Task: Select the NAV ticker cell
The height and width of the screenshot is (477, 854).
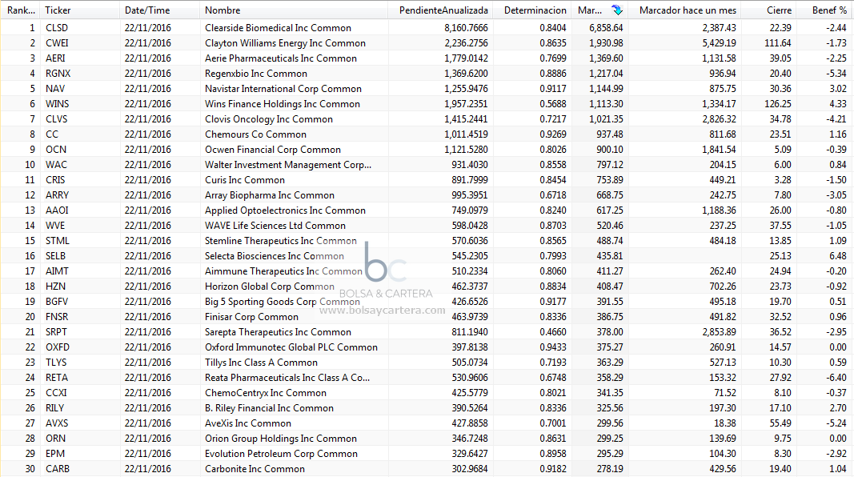Action: [55, 89]
